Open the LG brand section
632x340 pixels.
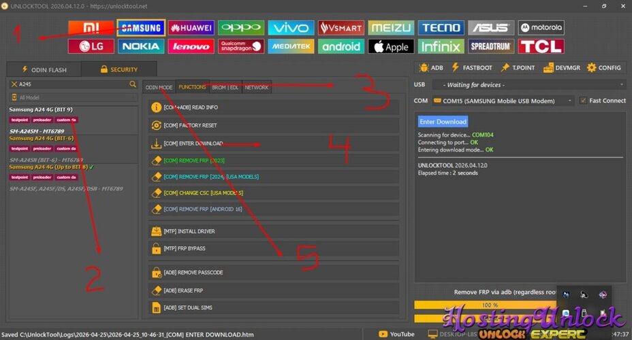(x=91, y=46)
